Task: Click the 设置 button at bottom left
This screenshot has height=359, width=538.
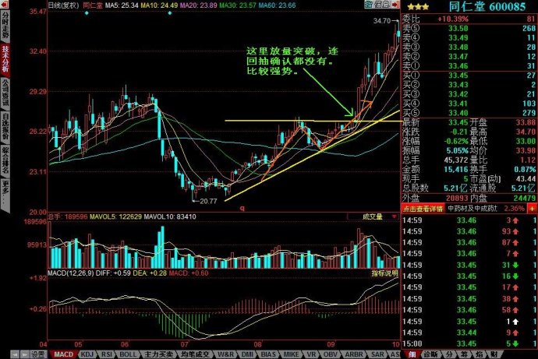Action: point(38,354)
